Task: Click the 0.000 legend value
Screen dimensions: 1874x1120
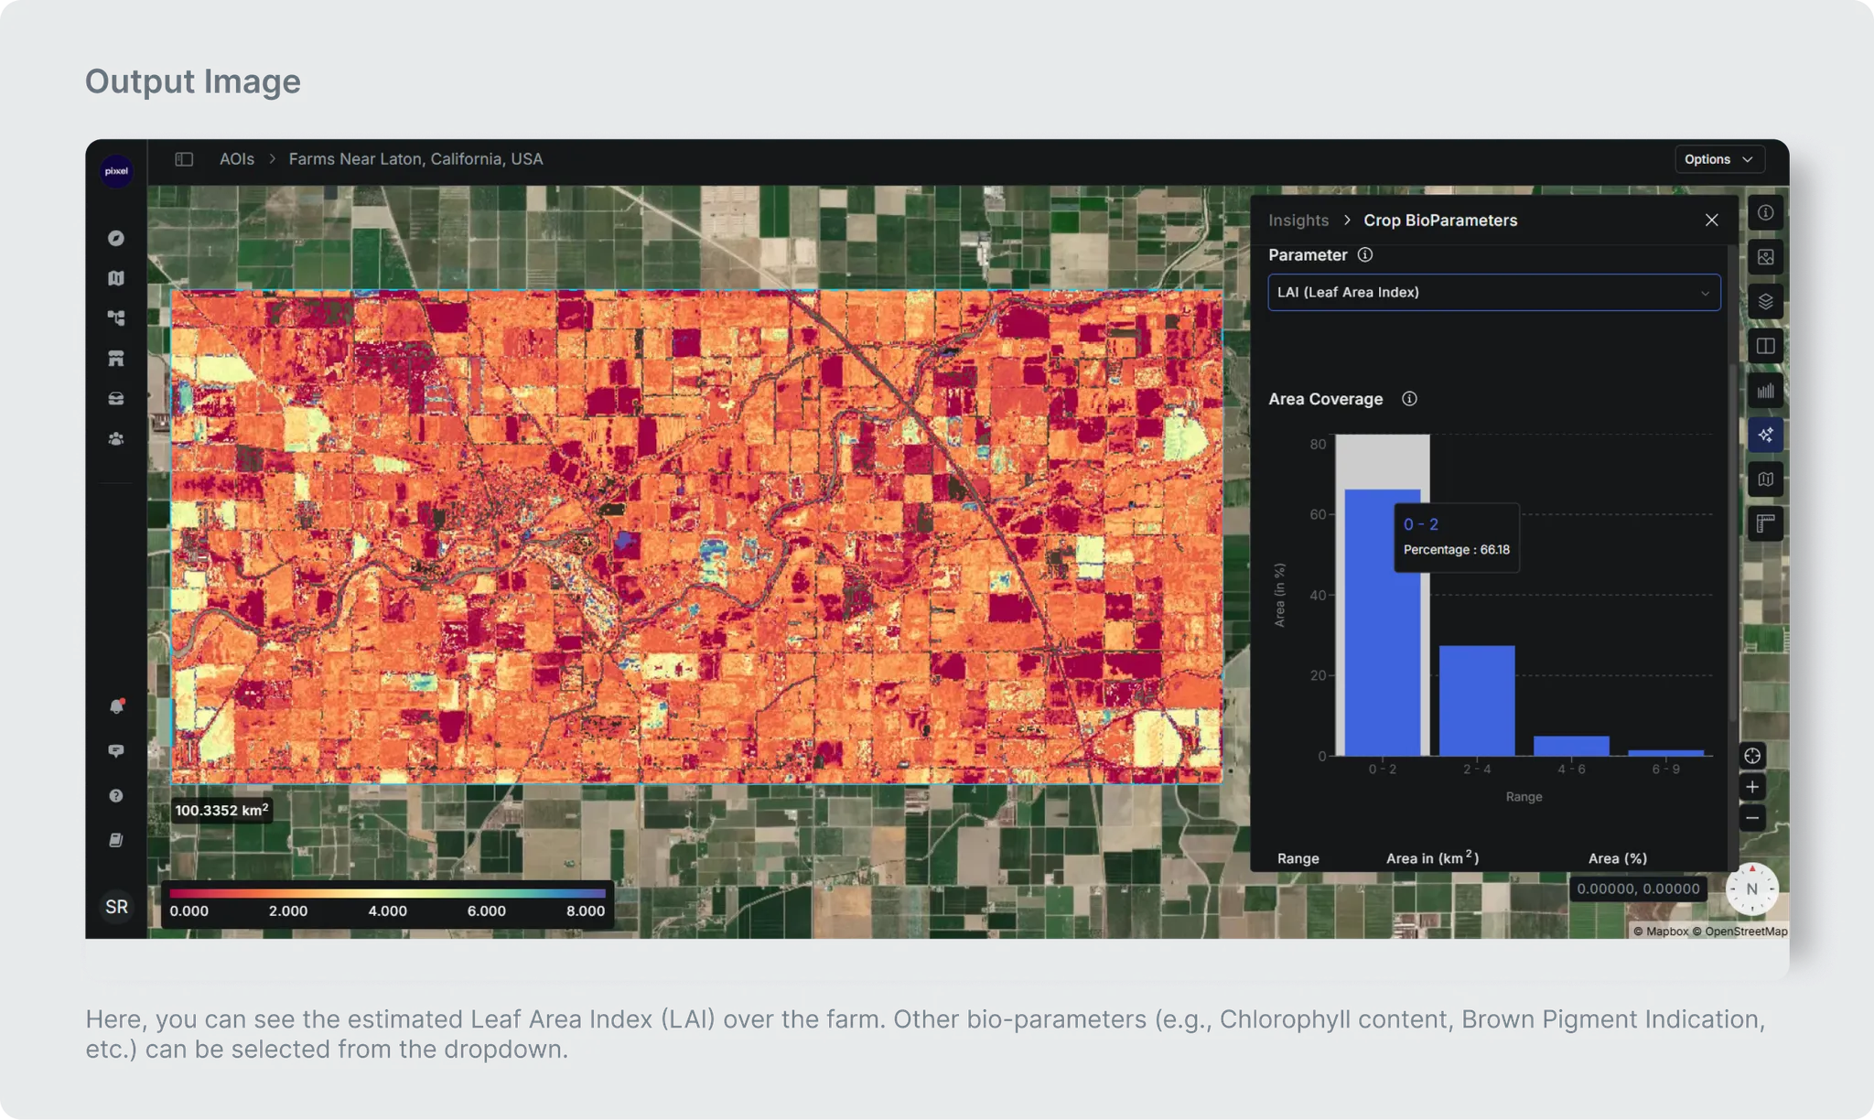Action: click(x=189, y=911)
